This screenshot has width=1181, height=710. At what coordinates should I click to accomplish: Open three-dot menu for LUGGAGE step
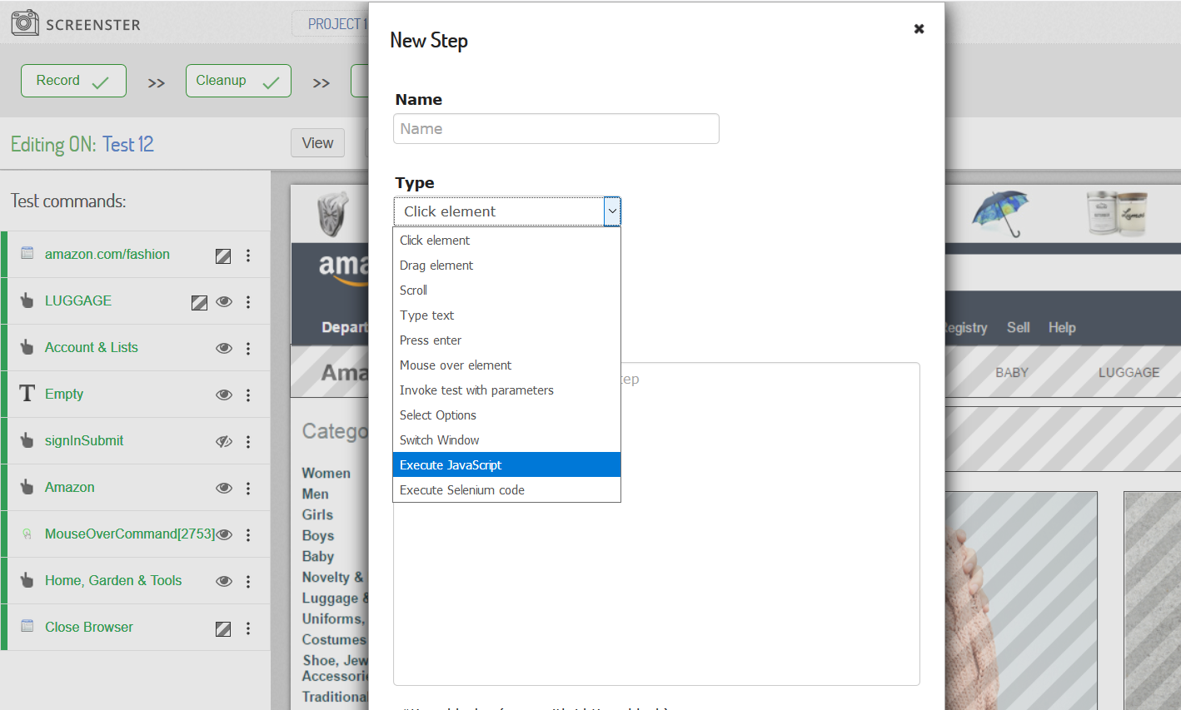[248, 302]
